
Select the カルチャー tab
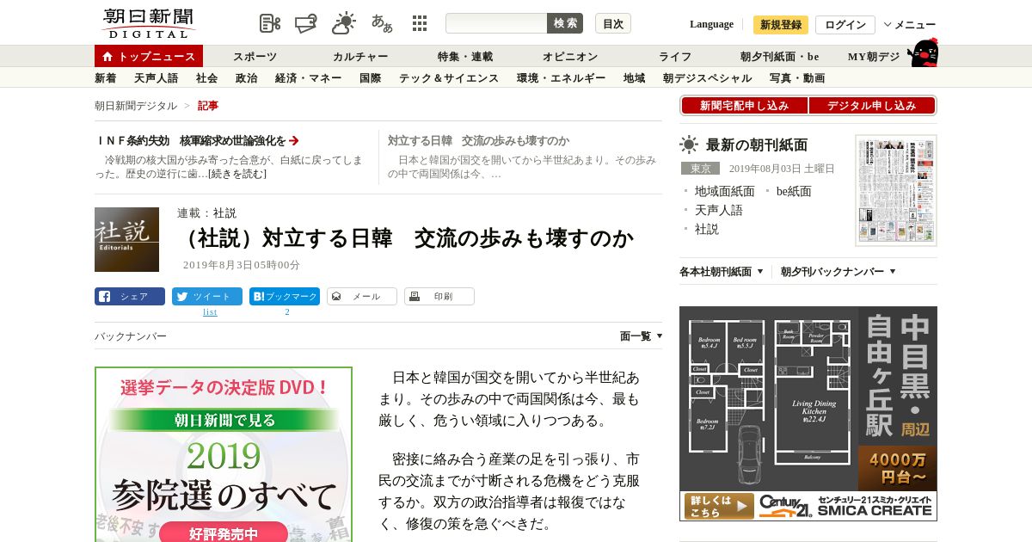tap(360, 57)
